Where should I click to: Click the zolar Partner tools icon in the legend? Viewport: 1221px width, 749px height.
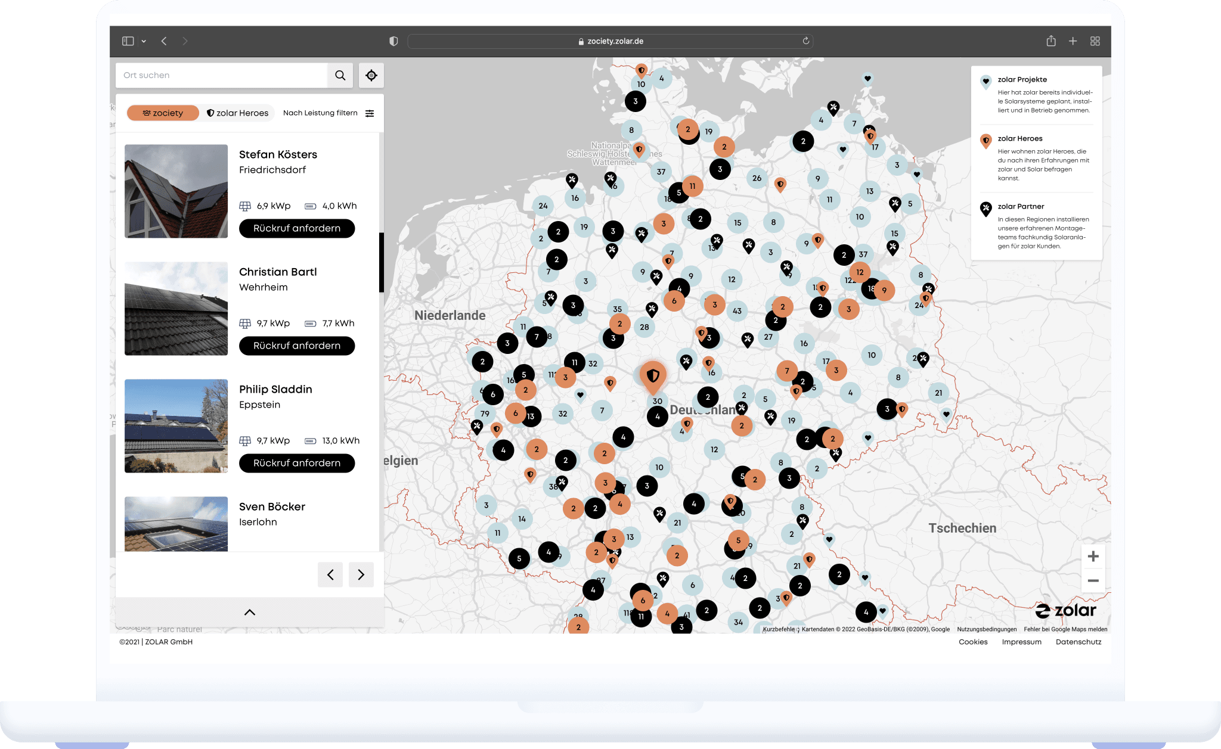click(x=986, y=209)
